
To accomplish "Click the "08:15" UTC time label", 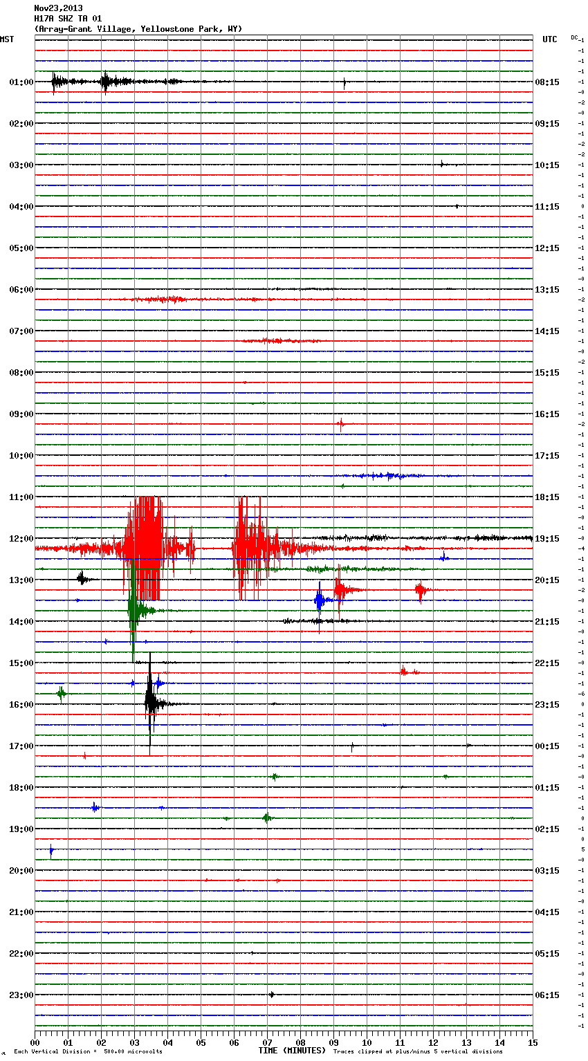I will [x=547, y=82].
